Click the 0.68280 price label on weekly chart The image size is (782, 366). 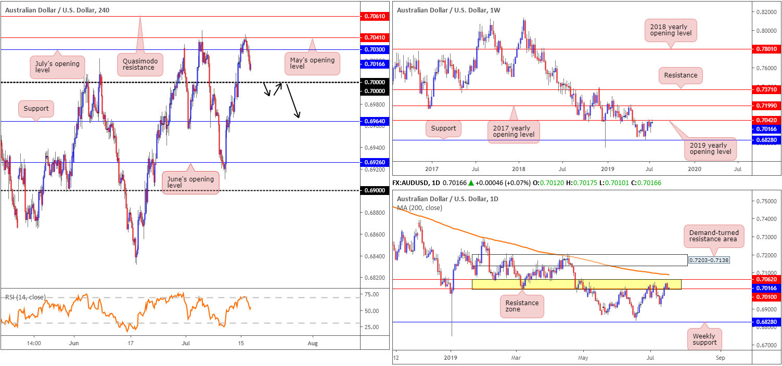point(767,140)
